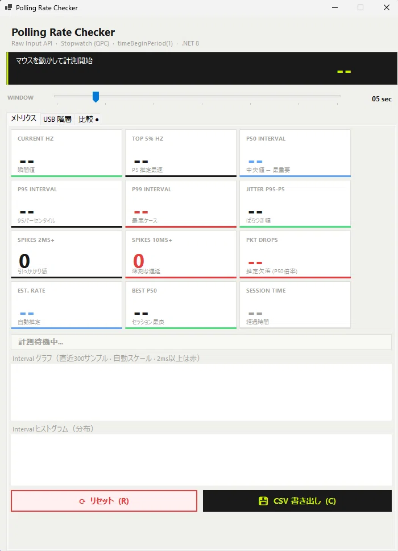This screenshot has height=551, width=398.
Task: Click the 自動推定 caption under EST. RATE
Action: (x=29, y=322)
